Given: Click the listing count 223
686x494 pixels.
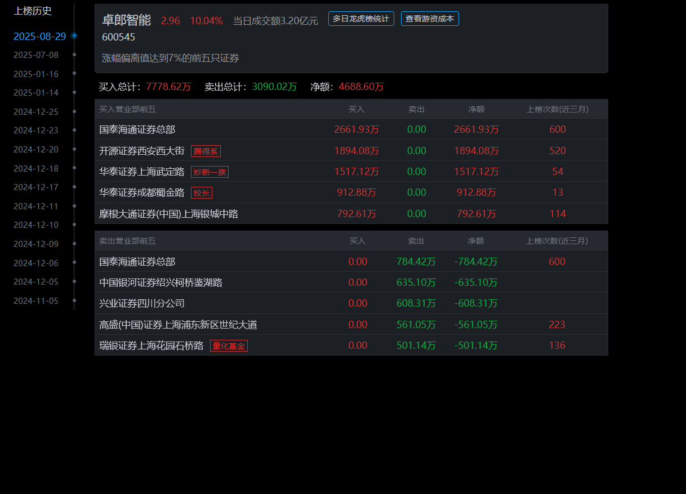Looking at the screenshot, I should (x=557, y=325).
